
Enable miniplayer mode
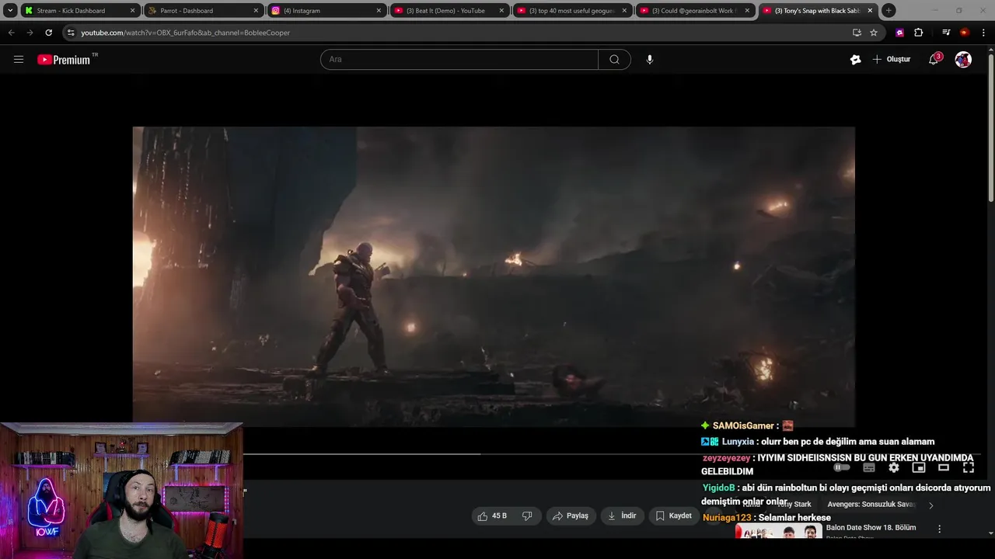[x=919, y=467]
